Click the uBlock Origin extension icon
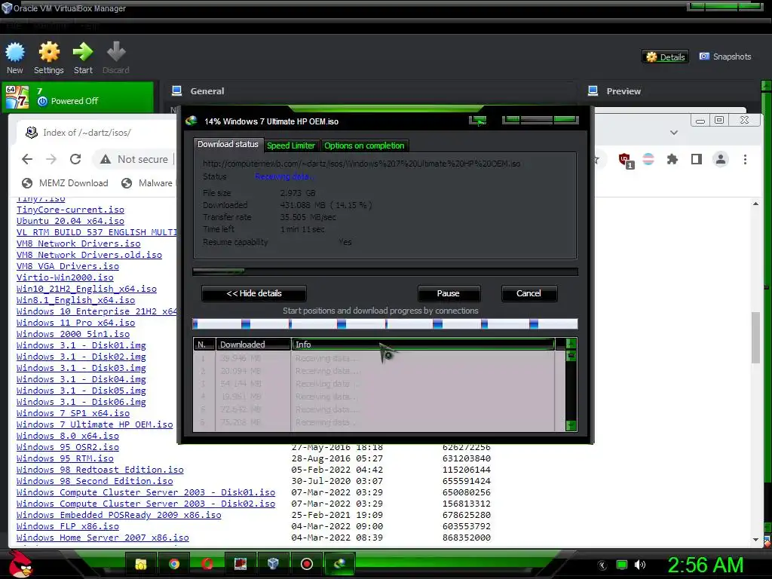This screenshot has height=579, width=772. coord(625,160)
